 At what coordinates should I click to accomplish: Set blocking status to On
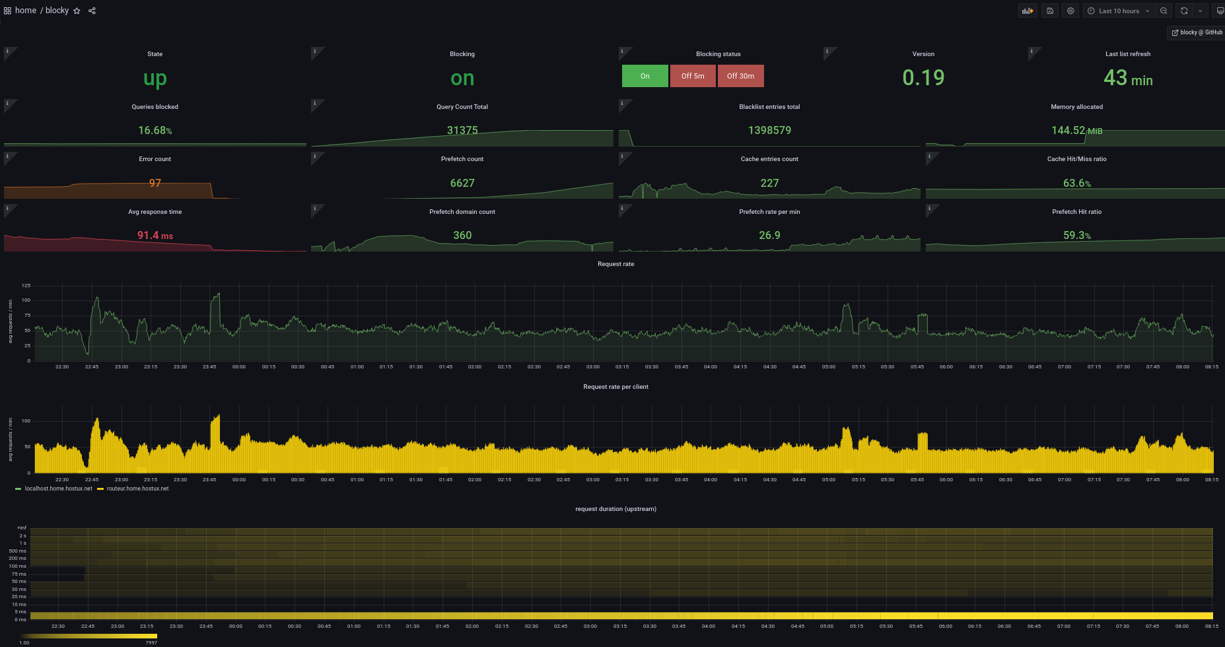(x=645, y=76)
